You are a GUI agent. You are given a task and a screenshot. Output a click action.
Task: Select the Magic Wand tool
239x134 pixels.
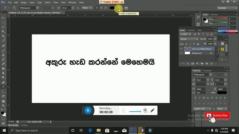(x=3, y=32)
